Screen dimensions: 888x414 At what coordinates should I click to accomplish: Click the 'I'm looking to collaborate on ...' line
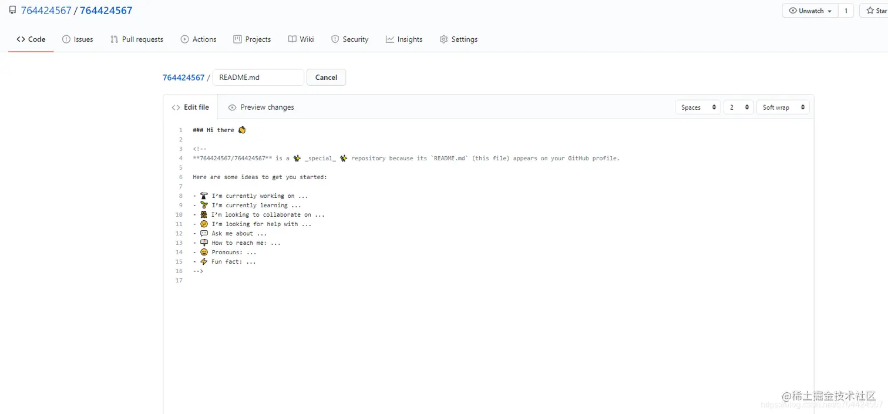click(x=258, y=214)
